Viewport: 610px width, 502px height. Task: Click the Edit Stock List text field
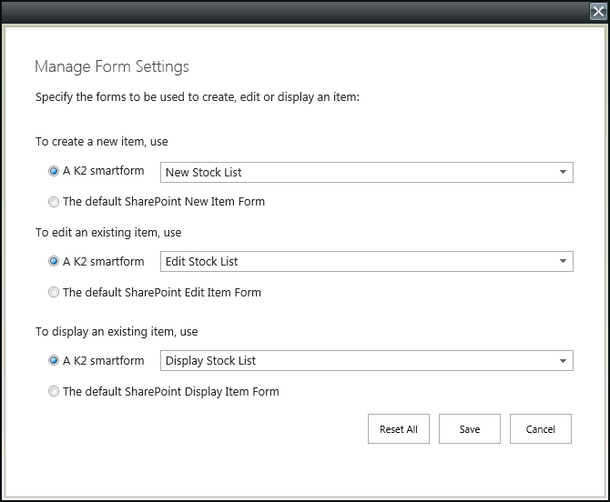pyautogui.click(x=355, y=262)
